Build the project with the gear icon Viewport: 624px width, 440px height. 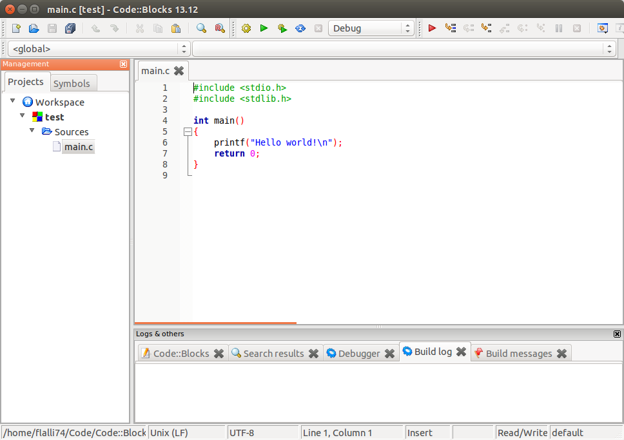pyautogui.click(x=246, y=28)
